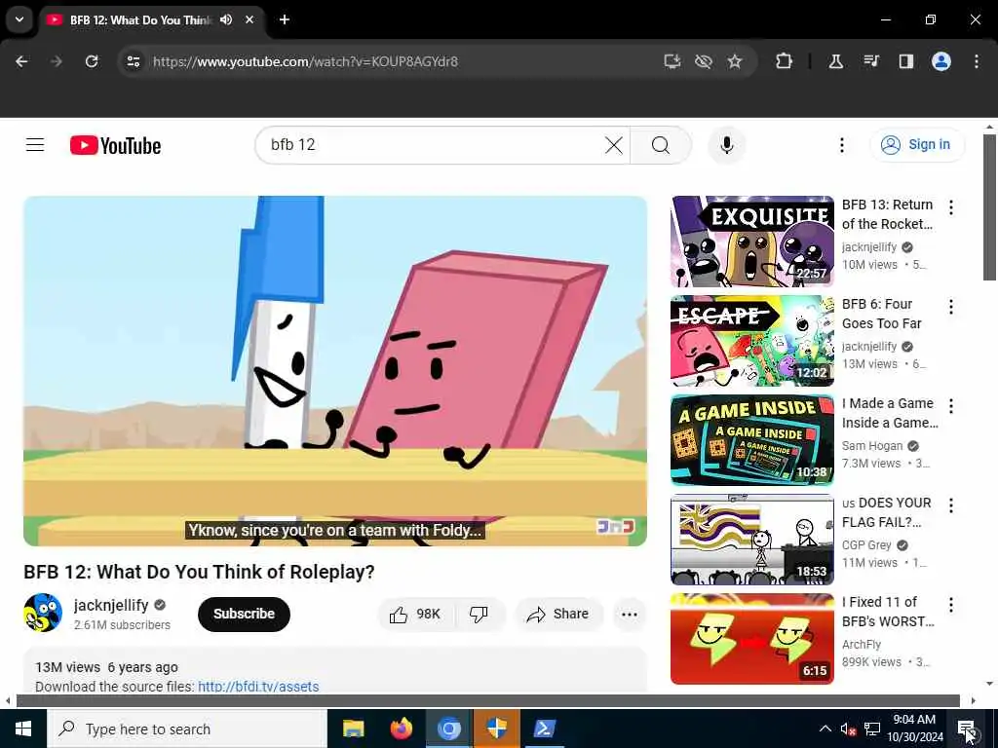Open PowerShell from the taskbar
Viewport: 998px width, 748px height.
point(544,729)
